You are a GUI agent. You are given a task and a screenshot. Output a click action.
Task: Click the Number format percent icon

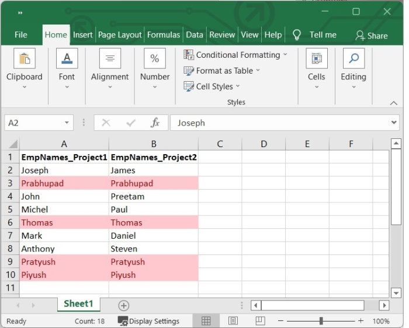tap(155, 59)
